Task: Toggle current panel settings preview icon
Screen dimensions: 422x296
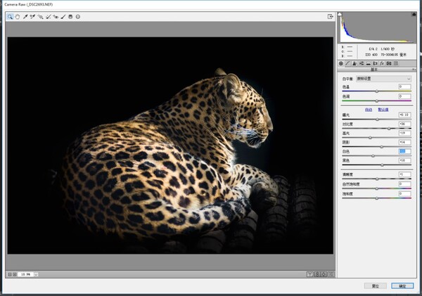Action: tap(331, 274)
